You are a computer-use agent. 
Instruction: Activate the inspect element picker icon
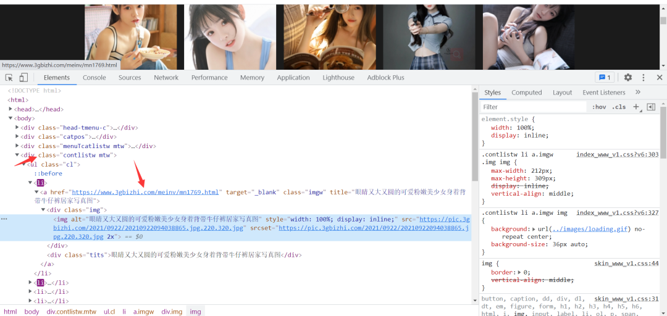click(x=9, y=77)
